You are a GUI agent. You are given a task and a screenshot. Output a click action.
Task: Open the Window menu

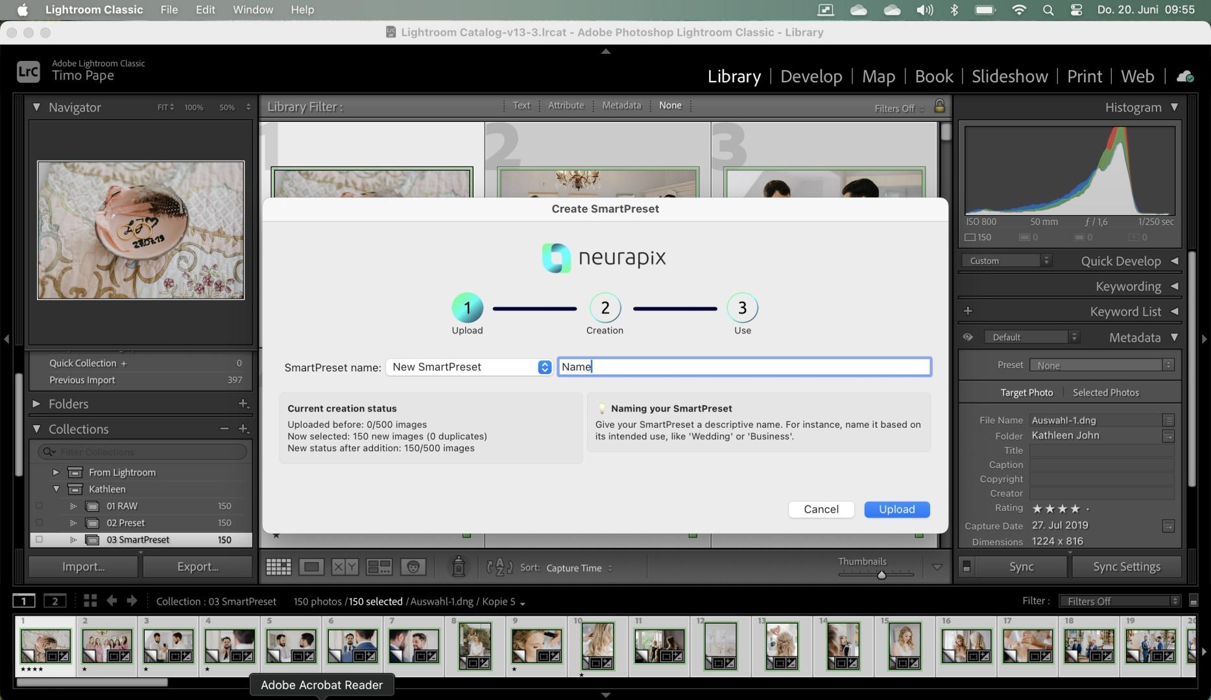coord(253,10)
